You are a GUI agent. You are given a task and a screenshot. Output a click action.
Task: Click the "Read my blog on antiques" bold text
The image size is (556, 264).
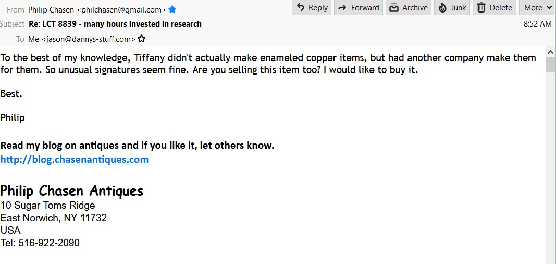pos(137,146)
